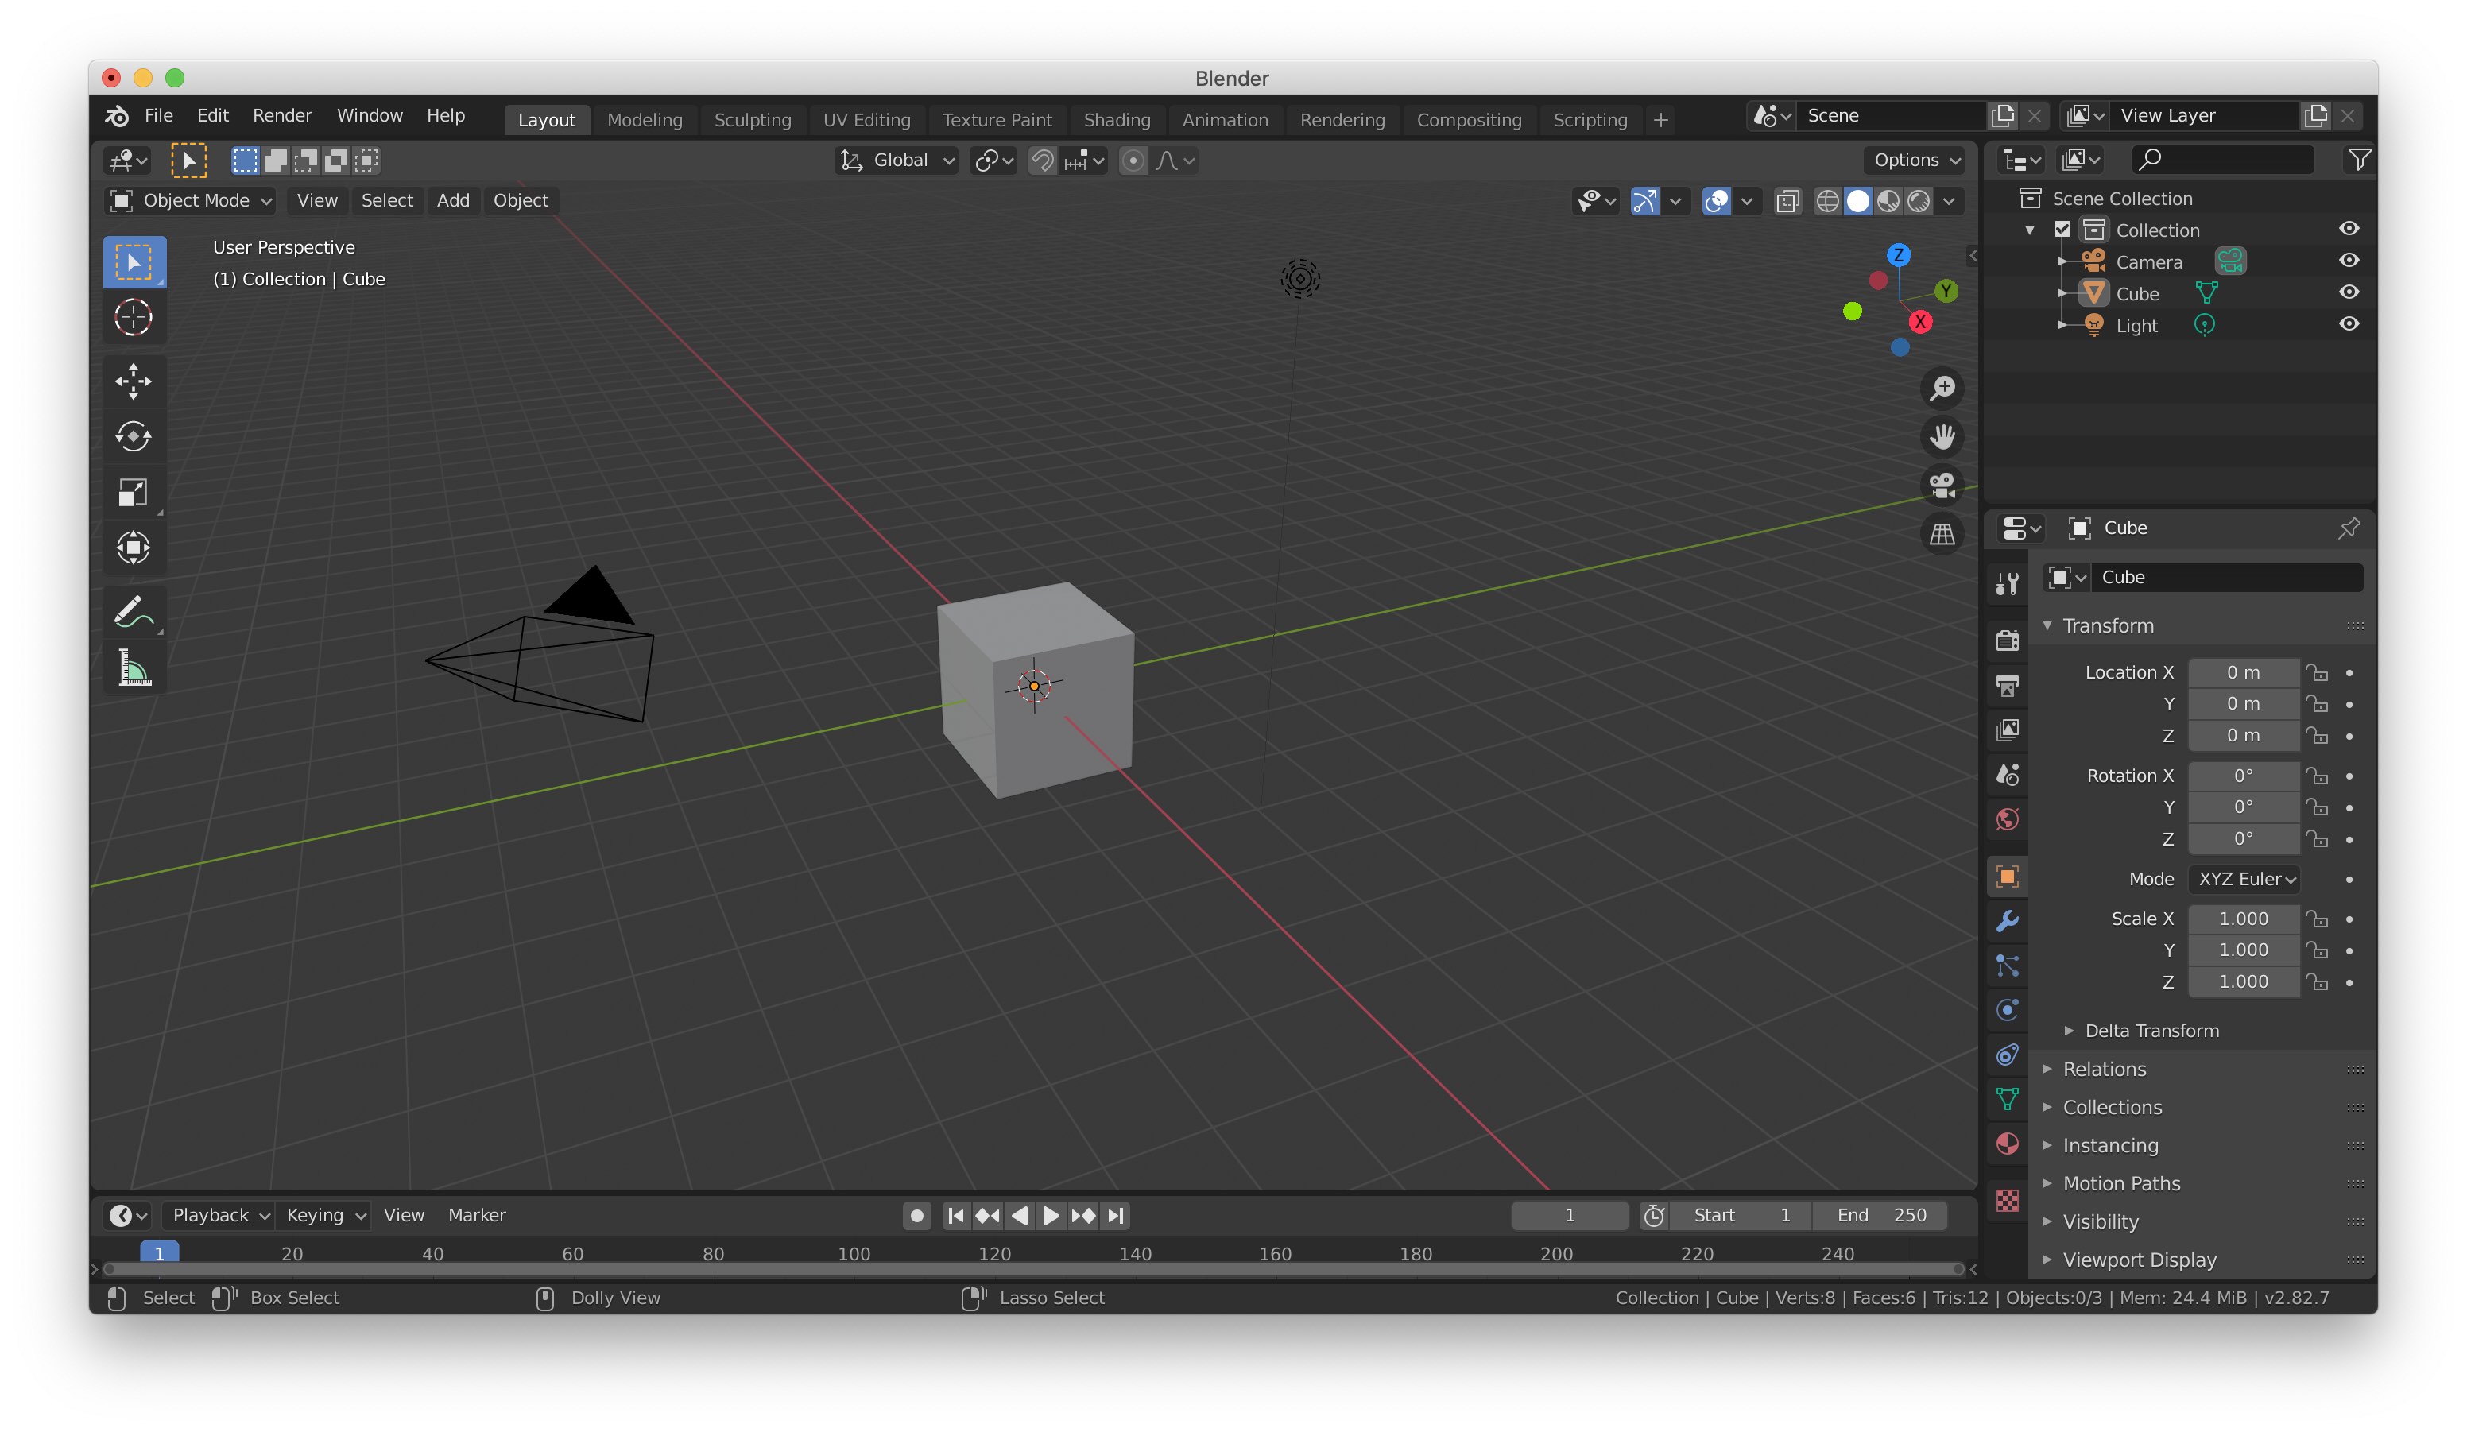Hide the Light object's eye icon
This screenshot has height=1432, width=2467.
[x=2348, y=325]
